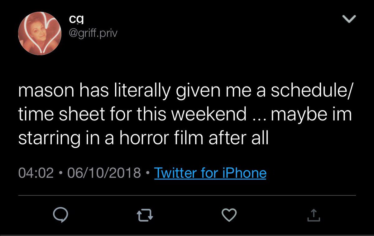Open the @griff.priv handle
374x236 pixels.
coord(92,32)
